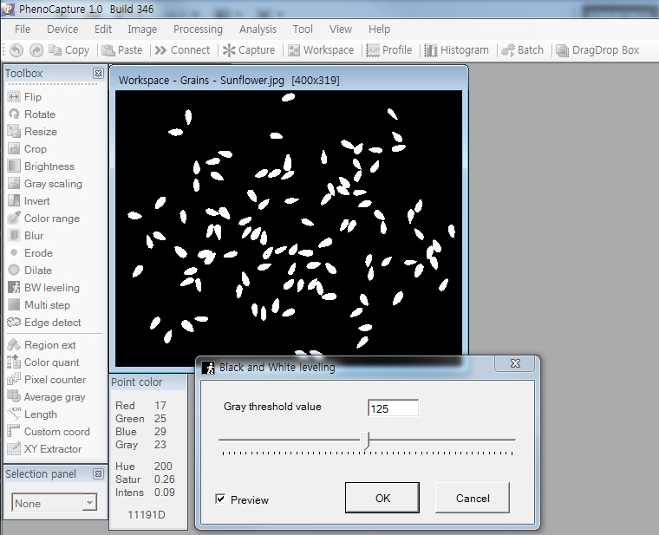The height and width of the screenshot is (535, 659).
Task: Open the Histogram from the toolbar
Action: tap(457, 50)
